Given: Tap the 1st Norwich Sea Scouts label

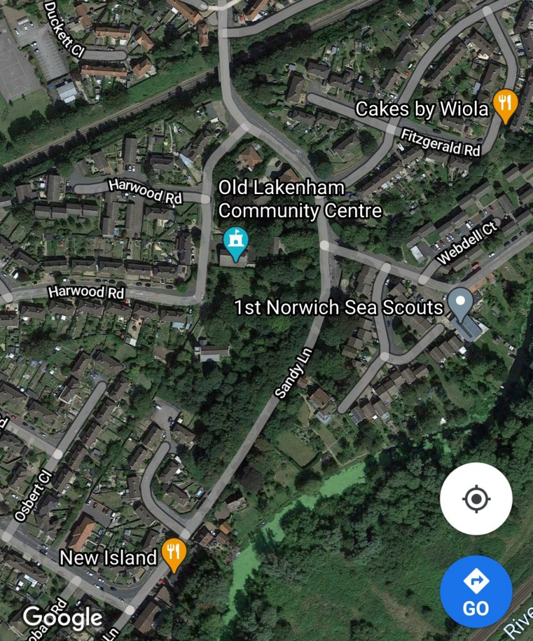Looking at the screenshot, I should [338, 307].
